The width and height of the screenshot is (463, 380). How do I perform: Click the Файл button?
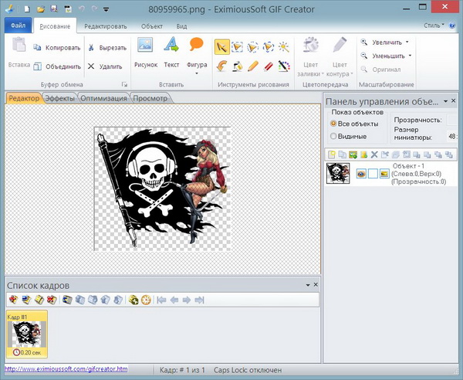[x=17, y=25]
